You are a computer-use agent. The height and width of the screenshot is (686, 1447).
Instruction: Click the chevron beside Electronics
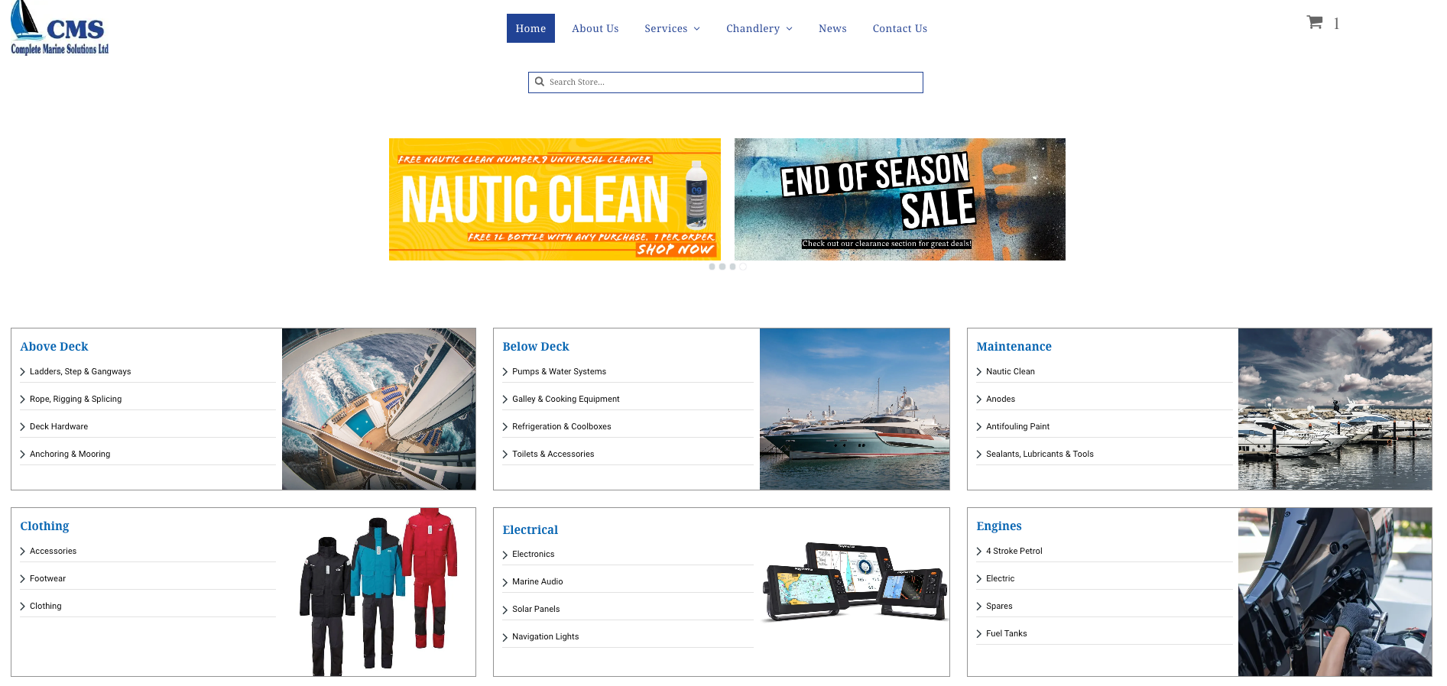pyautogui.click(x=505, y=555)
